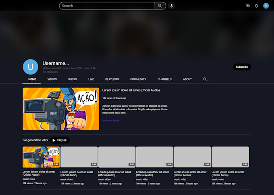Go to the CHANNELS tab
Screen dimensions: 274x195
coord(165,79)
